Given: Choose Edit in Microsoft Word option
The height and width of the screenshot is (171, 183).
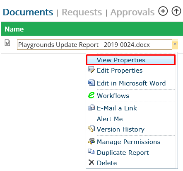Looking at the screenshot, I should [x=131, y=83].
